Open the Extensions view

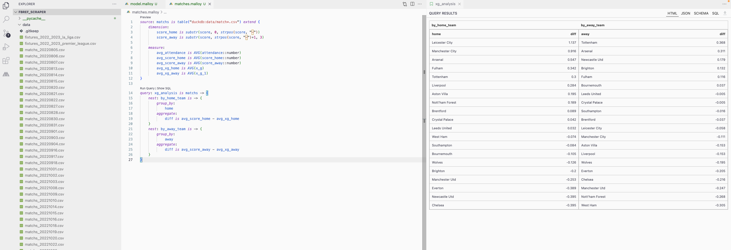click(6, 61)
